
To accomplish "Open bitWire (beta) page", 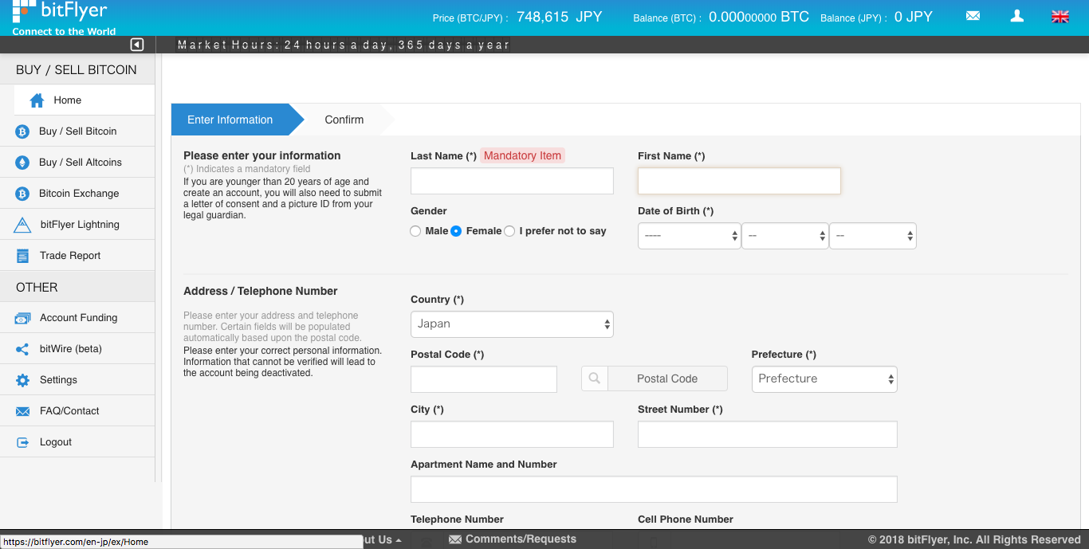I will [x=77, y=349].
